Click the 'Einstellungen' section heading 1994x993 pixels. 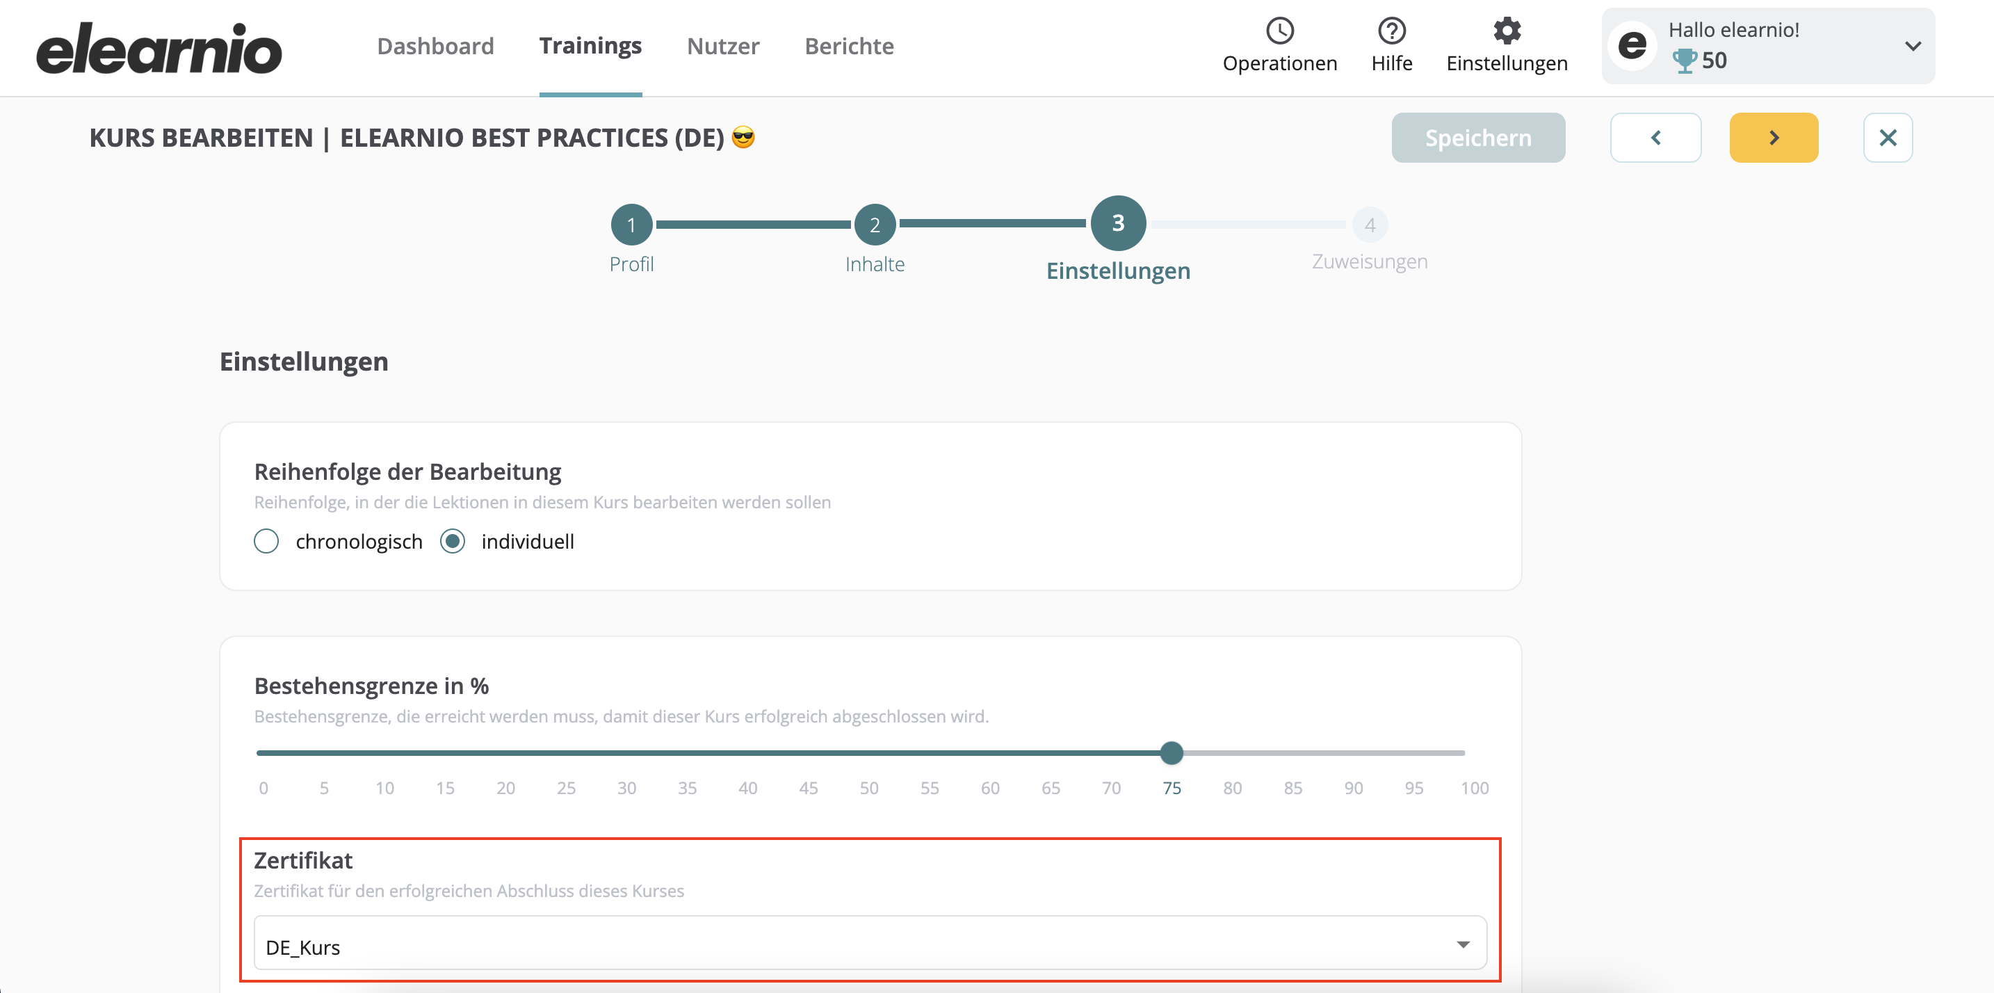click(x=303, y=362)
